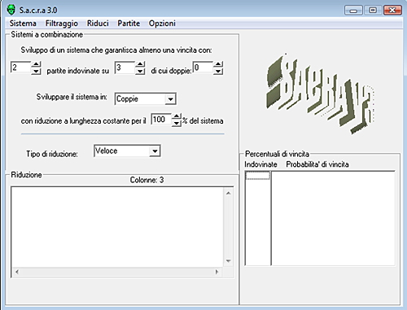Click the 'Indovinate' column header
The image size is (407, 310).
260,164
